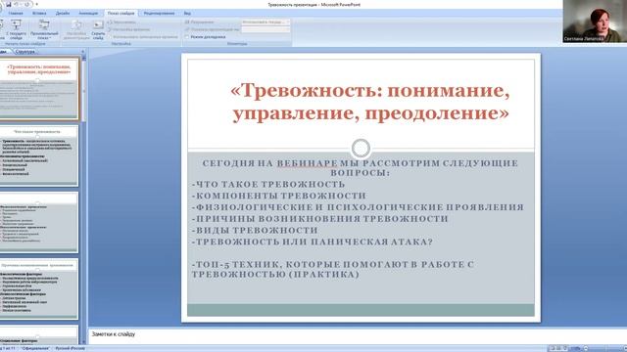
Task: Click the zoom slider track in status bar
Action: (605, 348)
